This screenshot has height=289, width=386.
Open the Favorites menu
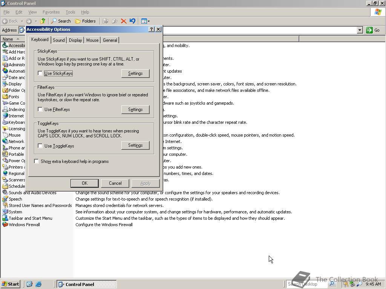point(51,12)
